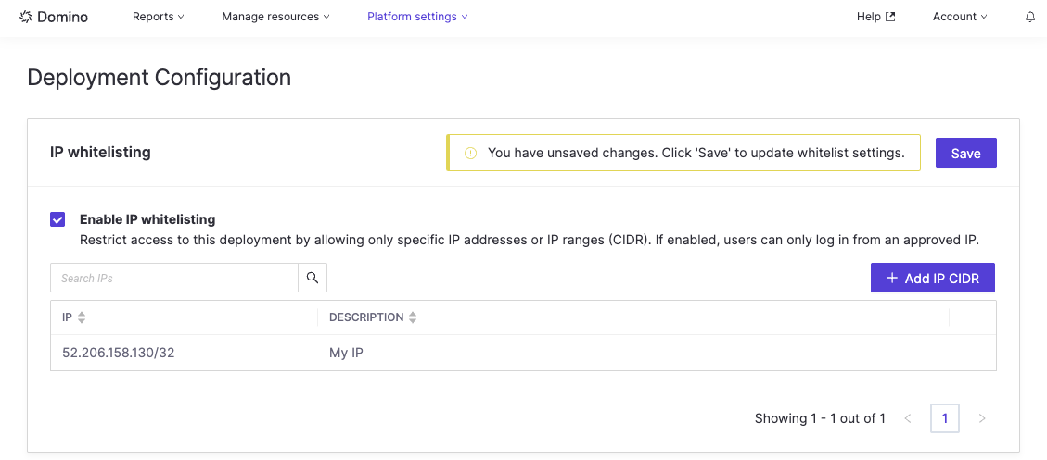Click the search magnifier icon button
Viewport: 1047px width, 460px height.
pyautogui.click(x=313, y=278)
